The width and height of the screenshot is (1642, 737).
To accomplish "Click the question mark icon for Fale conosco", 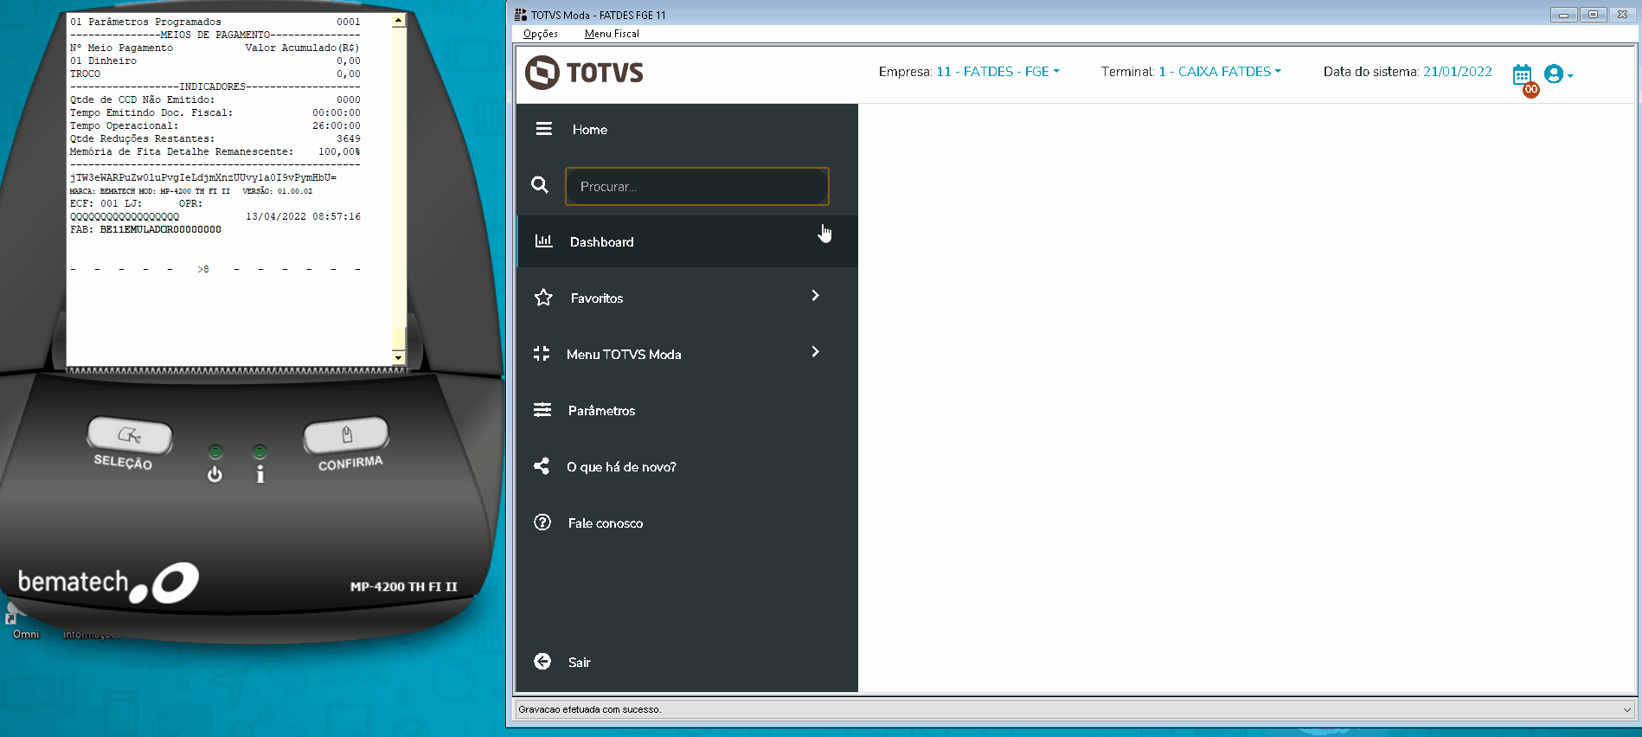I will pyautogui.click(x=542, y=522).
